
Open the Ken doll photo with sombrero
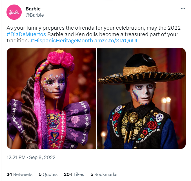tap(141, 98)
